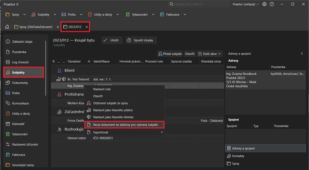
Task: Collapse the Adresy a spojení panel
Action: pos(302,54)
